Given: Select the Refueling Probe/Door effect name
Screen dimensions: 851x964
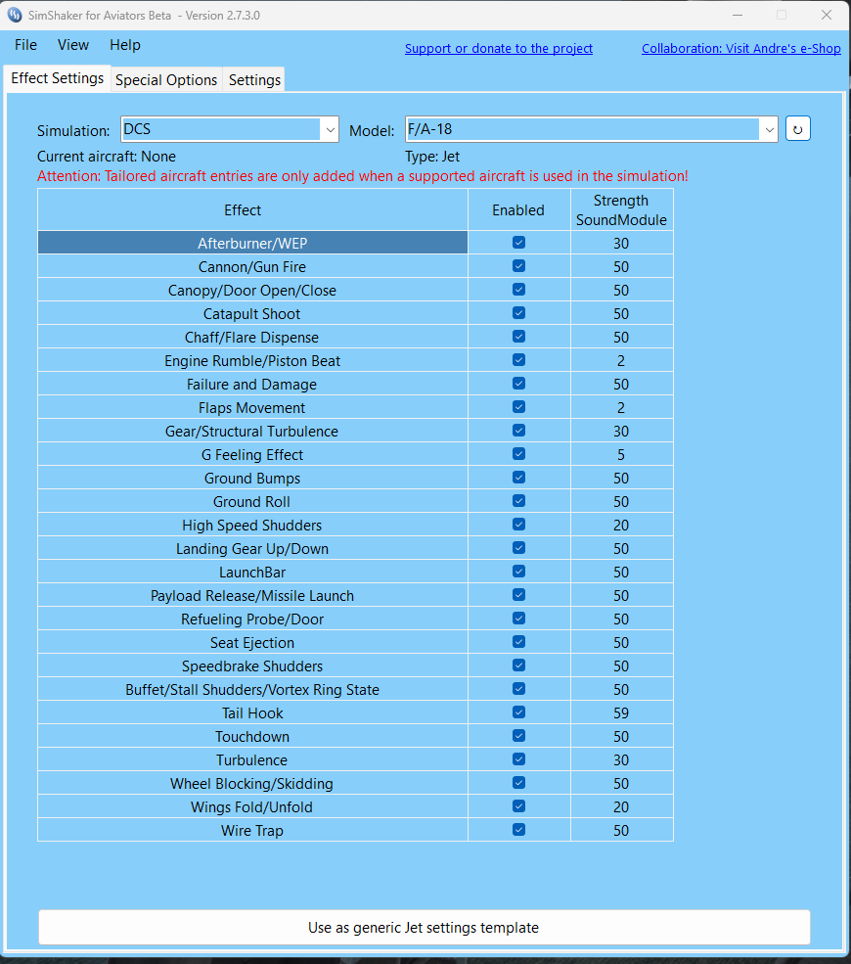Looking at the screenshot, I should [252, 620].
